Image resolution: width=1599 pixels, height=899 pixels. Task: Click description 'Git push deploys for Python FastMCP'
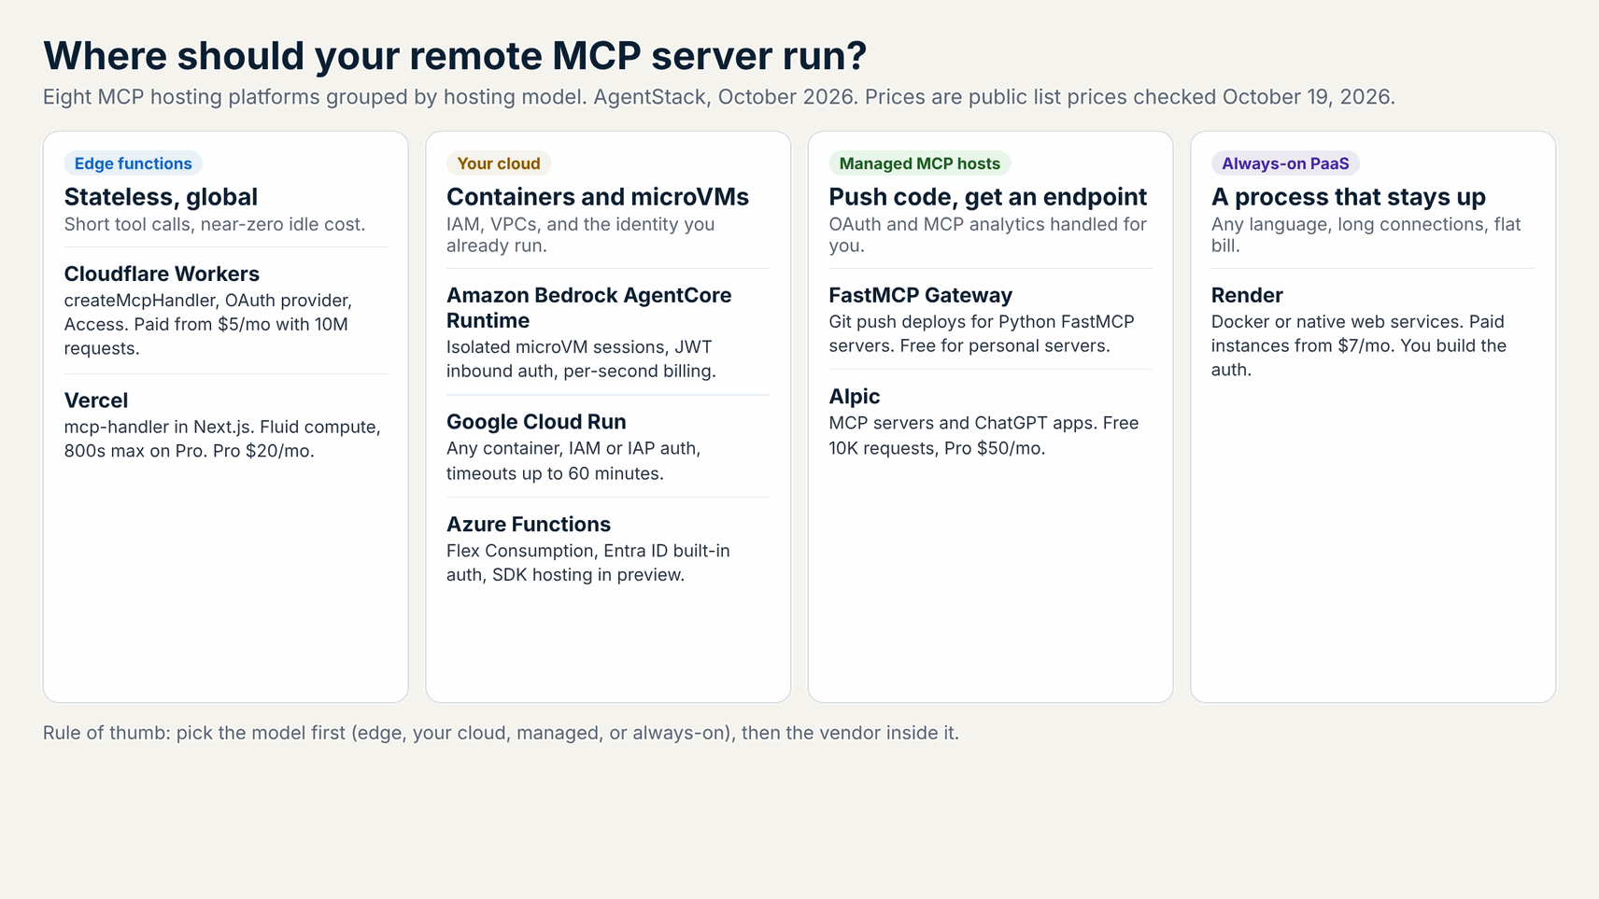[x=982, y=333]
